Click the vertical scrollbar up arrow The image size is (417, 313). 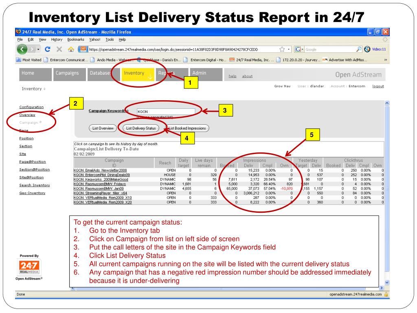387,103
